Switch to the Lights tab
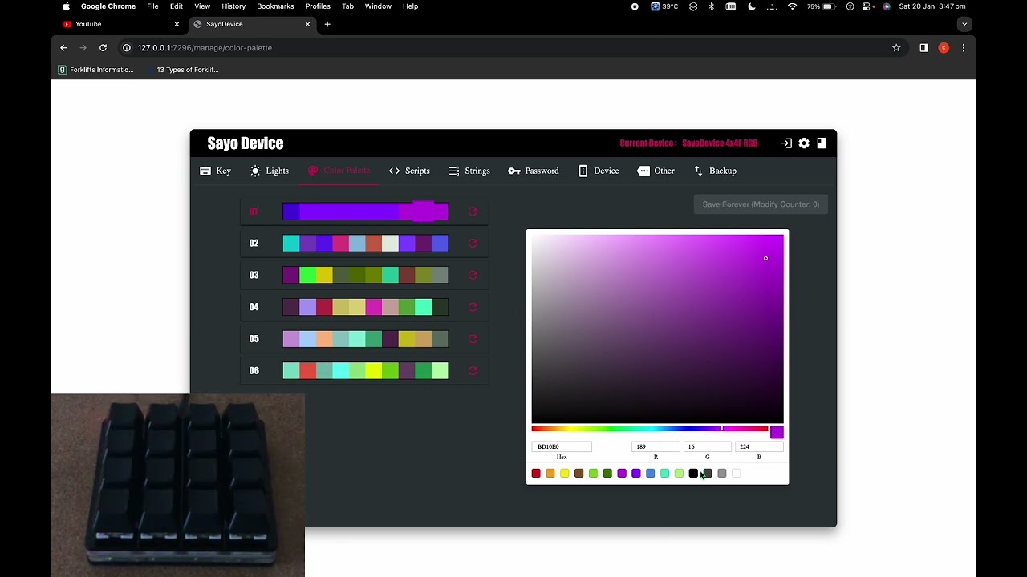This screenshot has height=577, width=1027. [269, 171]
